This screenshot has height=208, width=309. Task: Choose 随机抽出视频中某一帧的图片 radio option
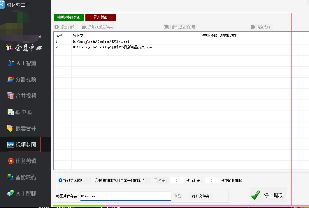coord(97,180)
